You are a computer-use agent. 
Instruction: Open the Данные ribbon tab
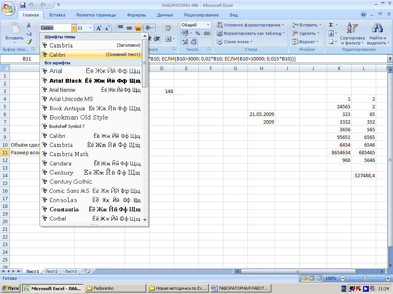click(x=165, y=15)
